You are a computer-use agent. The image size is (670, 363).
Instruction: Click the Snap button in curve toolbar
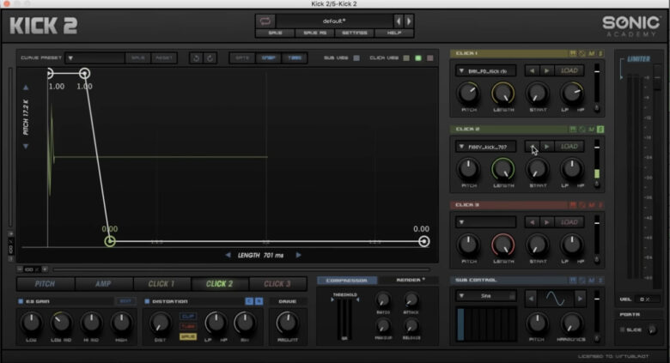(268, 57)
